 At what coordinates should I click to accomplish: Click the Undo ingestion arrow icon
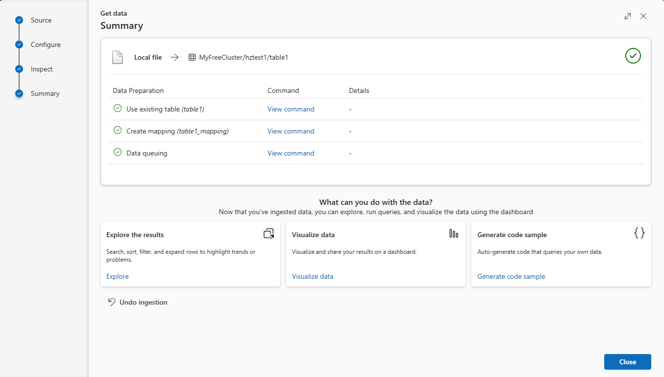coord(112,302)
